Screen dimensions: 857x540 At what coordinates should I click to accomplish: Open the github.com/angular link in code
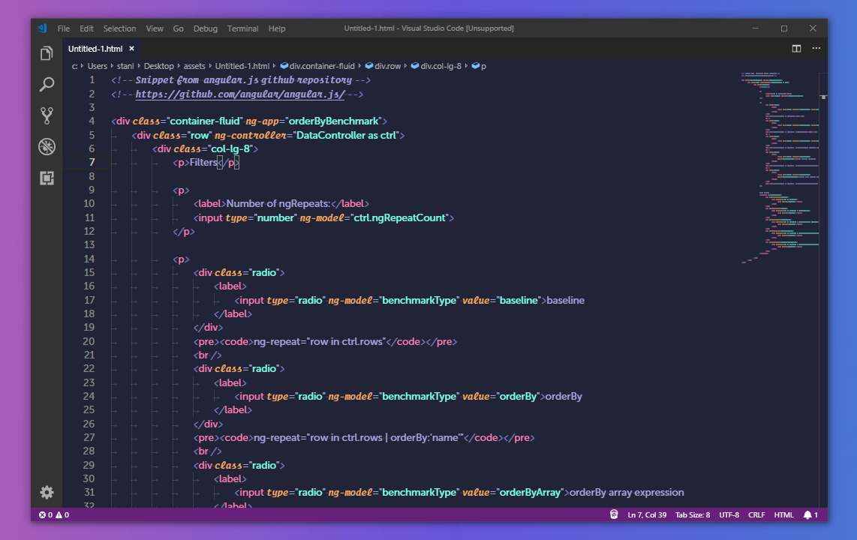pyautogui.click(x=240, y=94)
